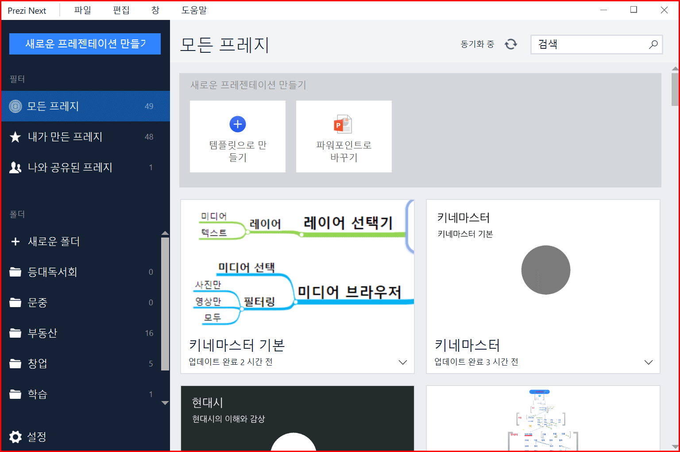Click the 학습 folder name

click(x=38, y=394)
